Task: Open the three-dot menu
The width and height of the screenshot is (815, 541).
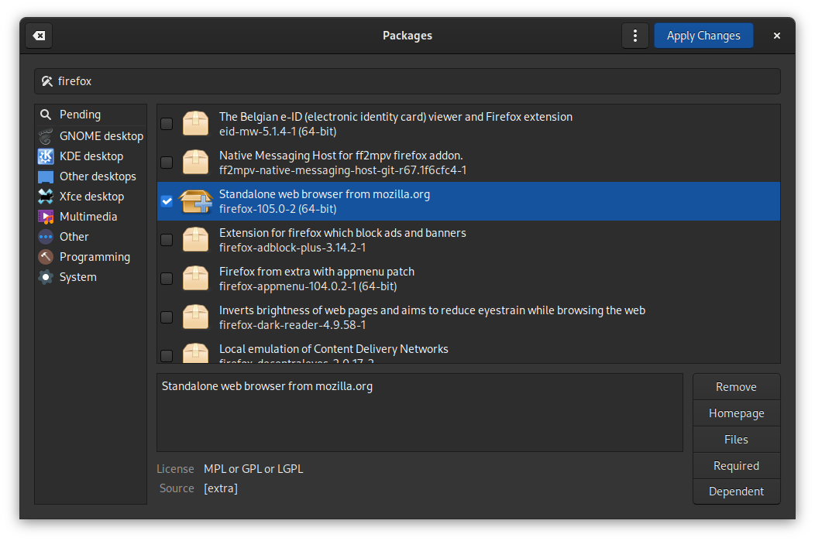Action: (x=634, y=35)
